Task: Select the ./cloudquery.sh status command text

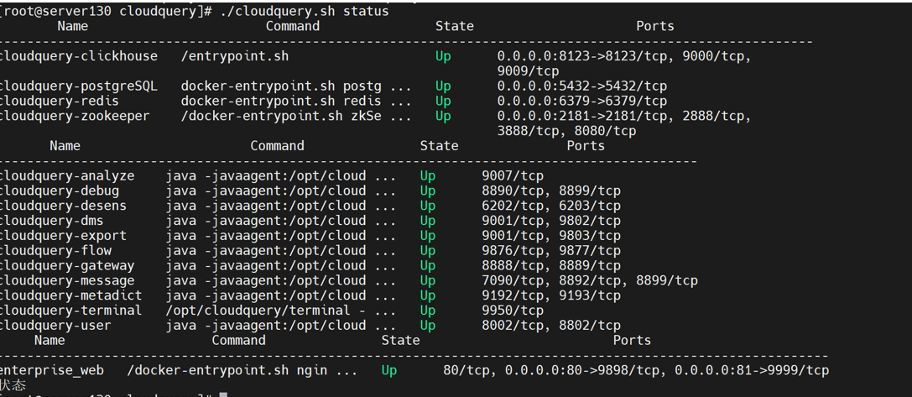Action: [x=305, y=12]
